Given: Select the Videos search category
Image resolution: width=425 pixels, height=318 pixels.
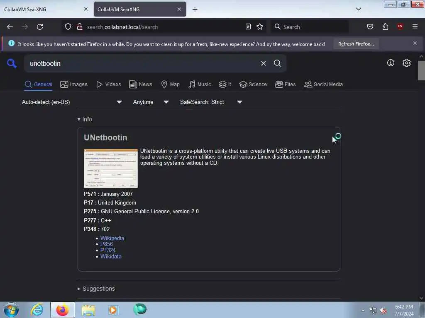Looking at the screenshot, I should click(x=109, y=84).
